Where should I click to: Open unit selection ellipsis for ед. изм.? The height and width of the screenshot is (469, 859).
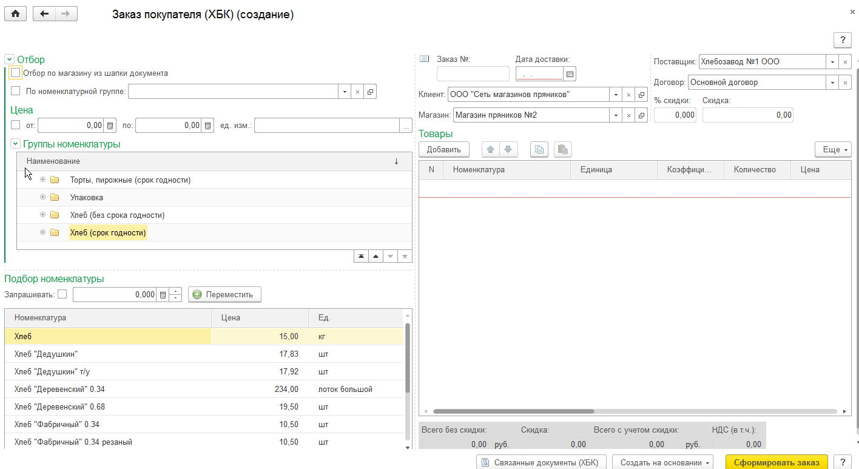point(406,126)
